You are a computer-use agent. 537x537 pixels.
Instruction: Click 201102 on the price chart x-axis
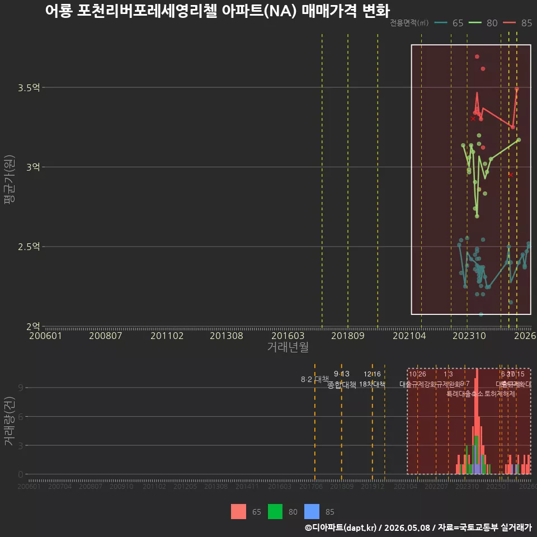[167, 336]
